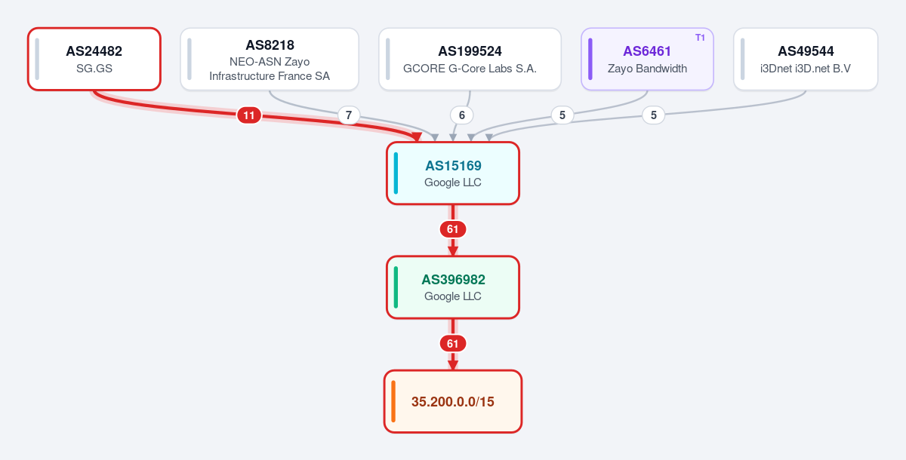Click the T1 badge on AS6461

[700, 38]
